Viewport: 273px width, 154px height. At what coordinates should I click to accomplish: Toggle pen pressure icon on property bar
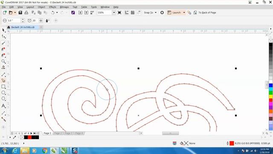click(47, 21)
